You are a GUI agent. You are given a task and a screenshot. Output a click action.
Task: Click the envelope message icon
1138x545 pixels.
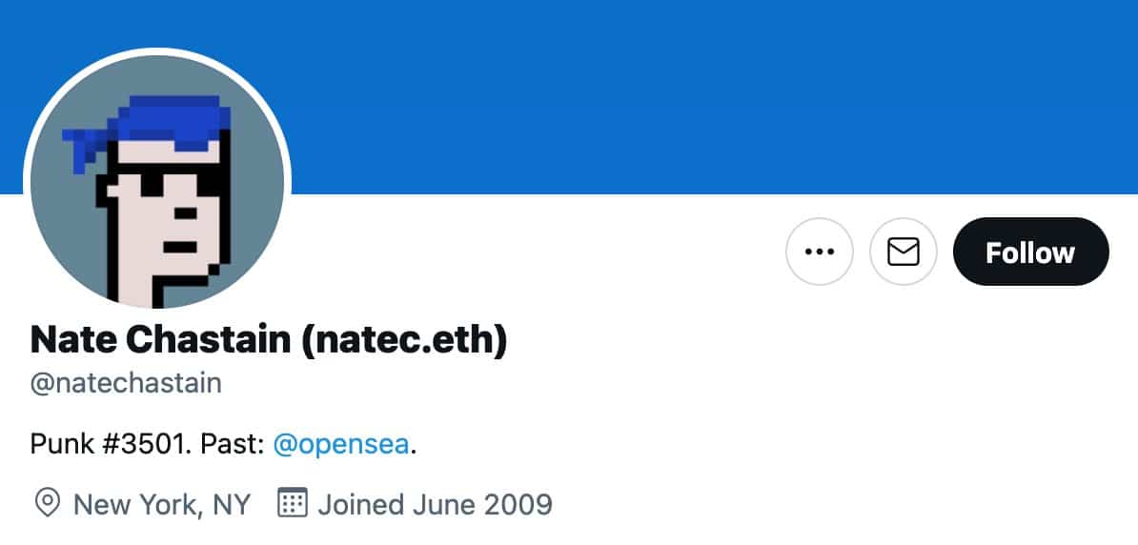(904, 252)
